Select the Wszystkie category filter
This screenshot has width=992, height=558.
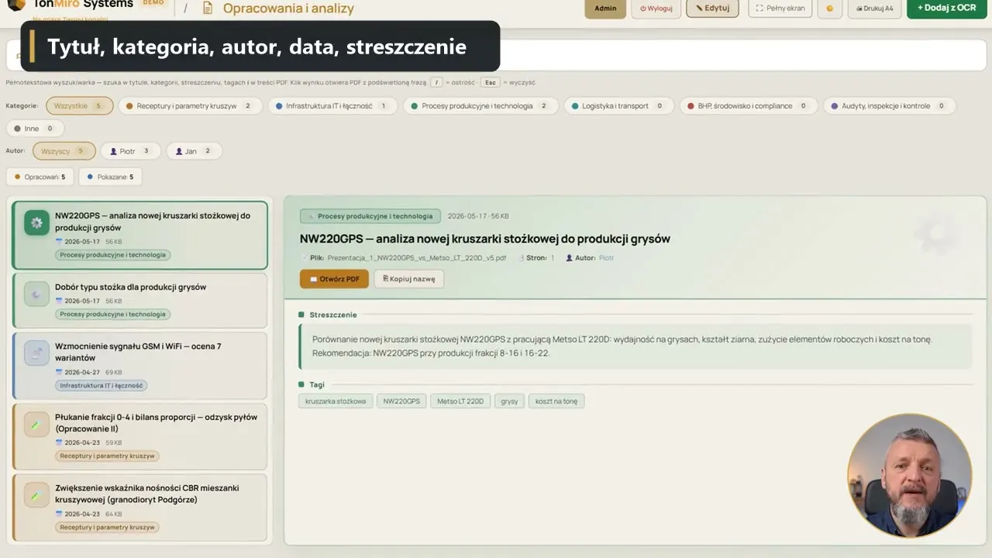(x=79, y=106)
